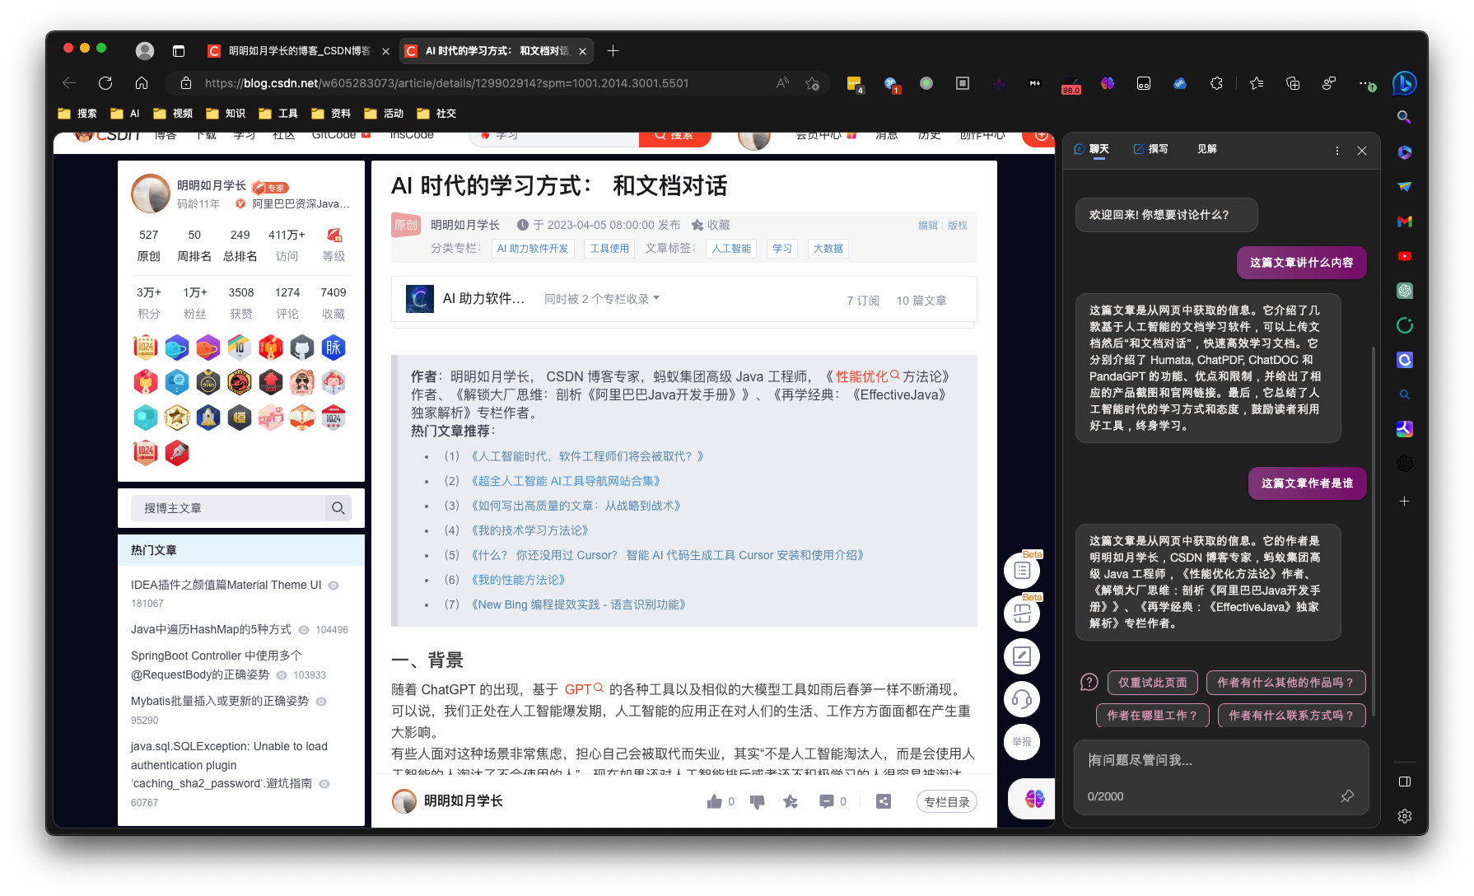The image size is (1474, 896).
Task: Click the AI 助力软件开发 category tag
Action: point(533,249)
